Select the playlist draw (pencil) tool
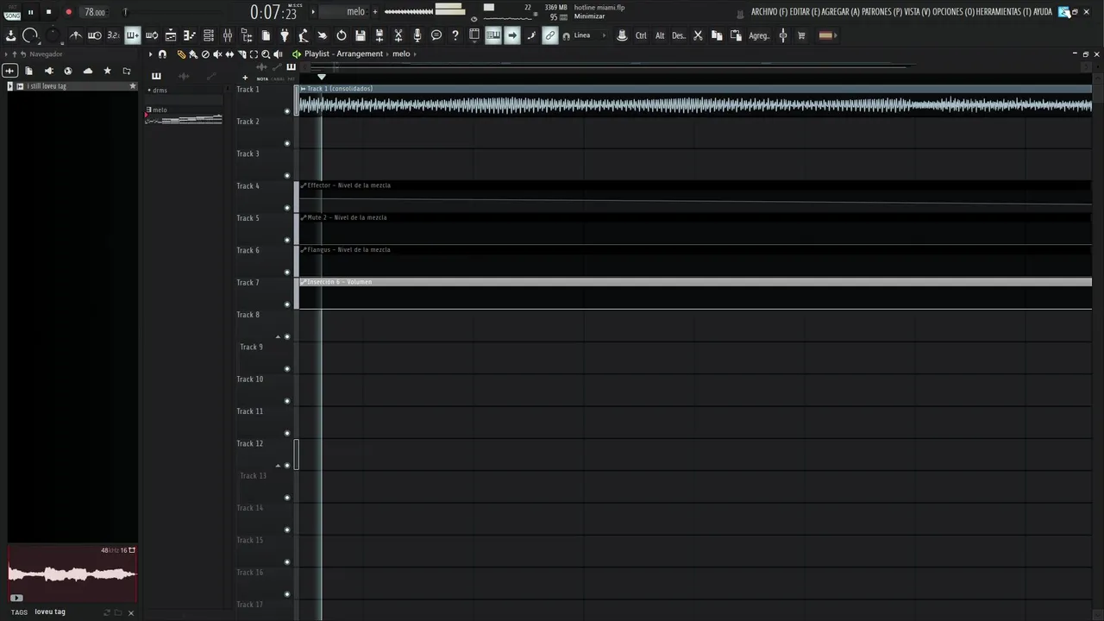Viewport: 1104px width, 621px height. [181, 54]
